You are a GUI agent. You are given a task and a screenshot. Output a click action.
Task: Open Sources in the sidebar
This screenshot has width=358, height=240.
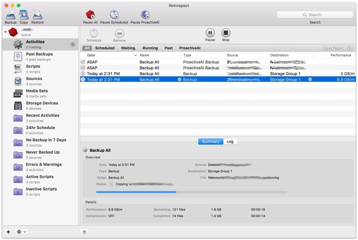click(x=40, y=81)
